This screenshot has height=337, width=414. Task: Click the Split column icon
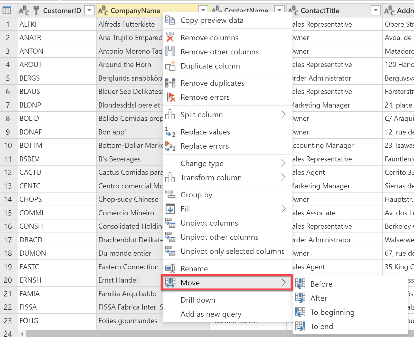click(x=170, y=114)
